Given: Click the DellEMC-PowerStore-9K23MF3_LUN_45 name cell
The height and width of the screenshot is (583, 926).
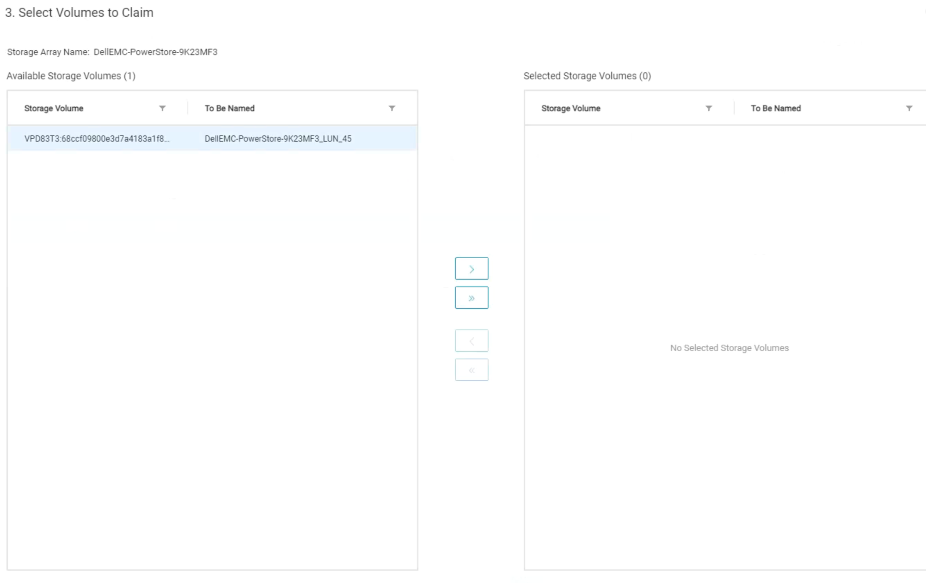Looking at the screenshot, I should [x=278, y=139].
